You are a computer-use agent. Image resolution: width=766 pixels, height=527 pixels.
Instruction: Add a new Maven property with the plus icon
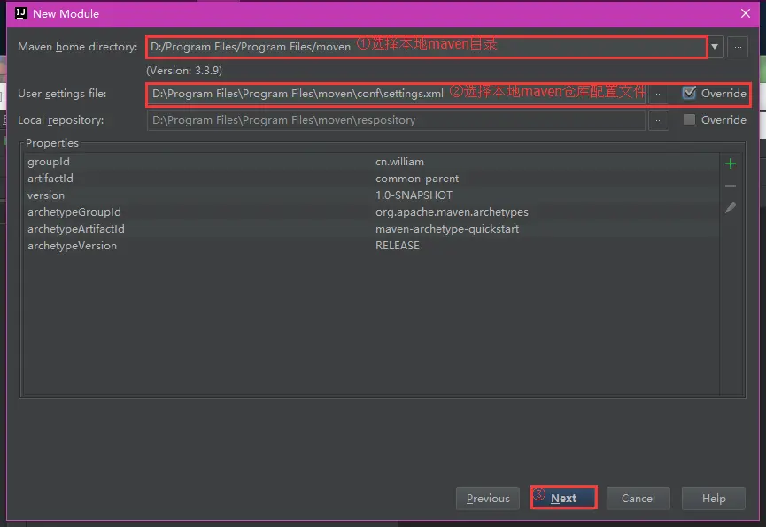pyautogui.click(x=730, y=163)
